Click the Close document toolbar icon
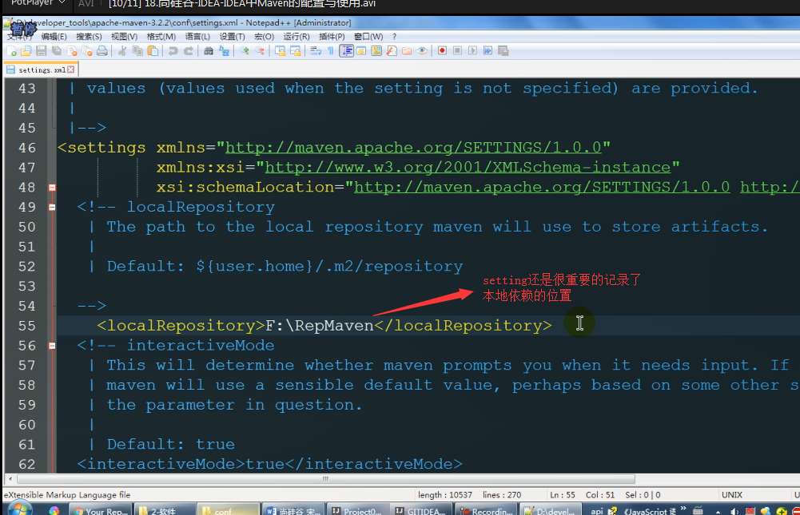 72,51
